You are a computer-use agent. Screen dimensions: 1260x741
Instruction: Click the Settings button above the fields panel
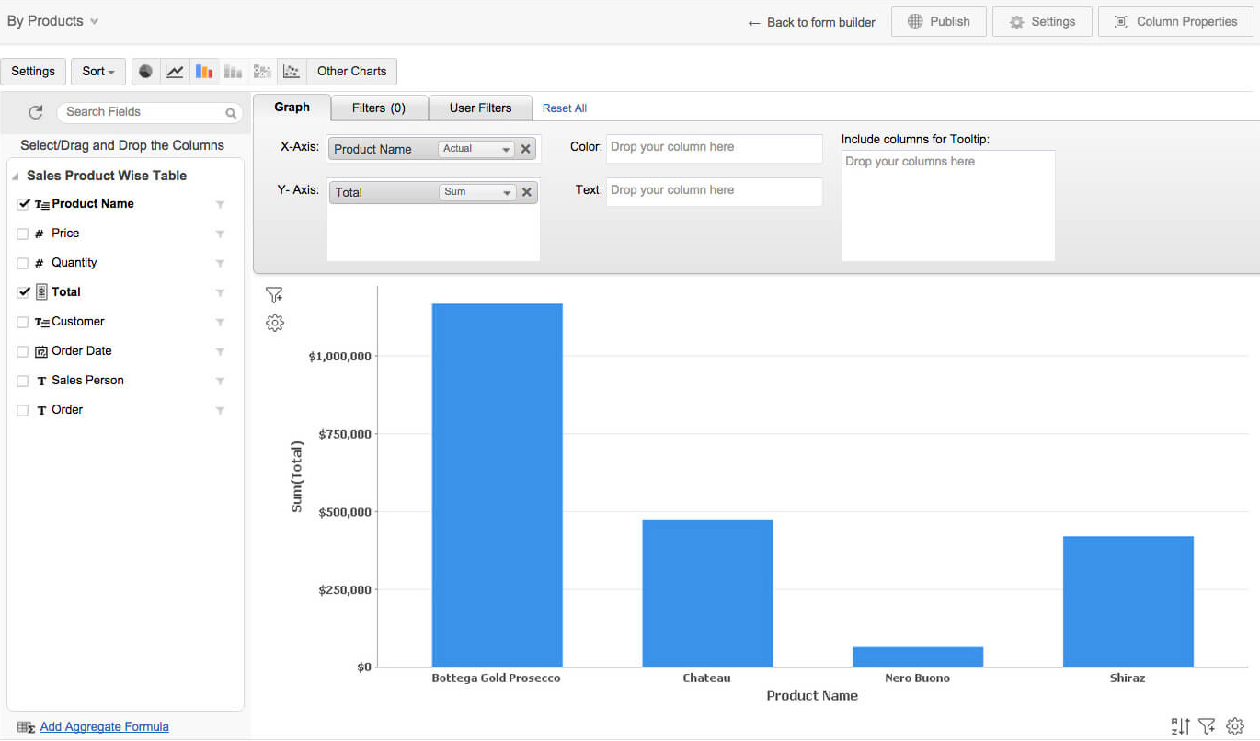[33, 71]
